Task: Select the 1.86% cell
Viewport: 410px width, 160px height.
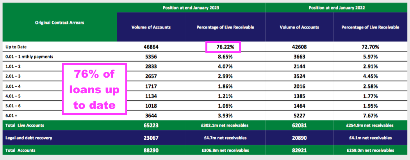Action: coord(225,86)
